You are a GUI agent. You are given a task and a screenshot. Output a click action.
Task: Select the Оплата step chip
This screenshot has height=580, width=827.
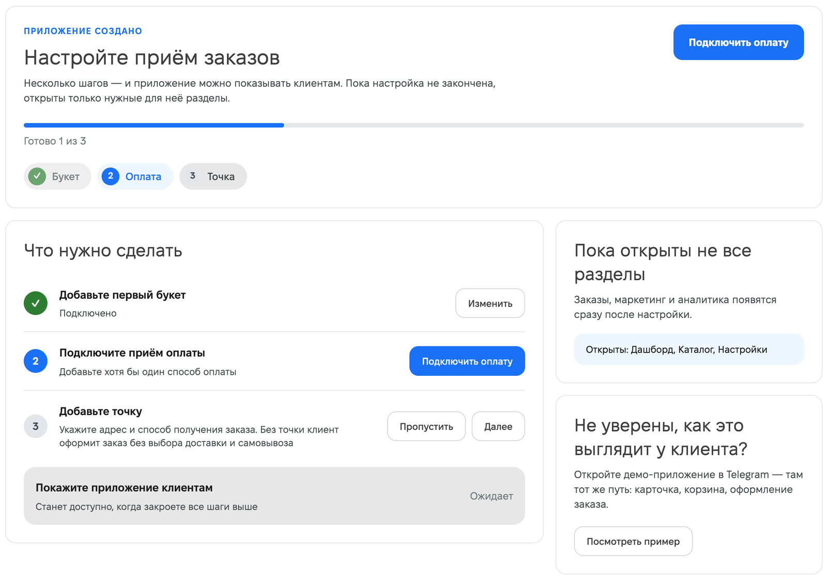coord(135,176)
